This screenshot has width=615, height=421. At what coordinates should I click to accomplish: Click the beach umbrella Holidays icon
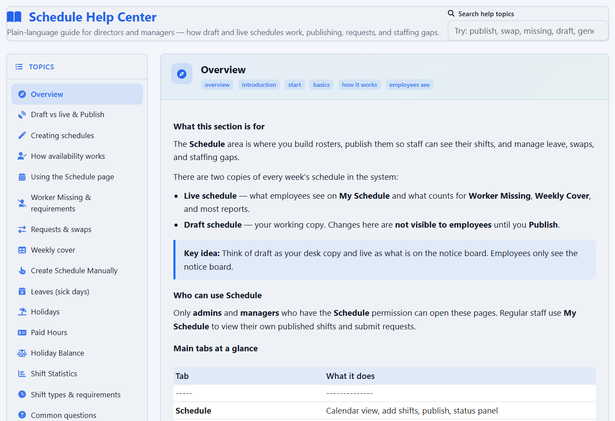coord(22,312)
